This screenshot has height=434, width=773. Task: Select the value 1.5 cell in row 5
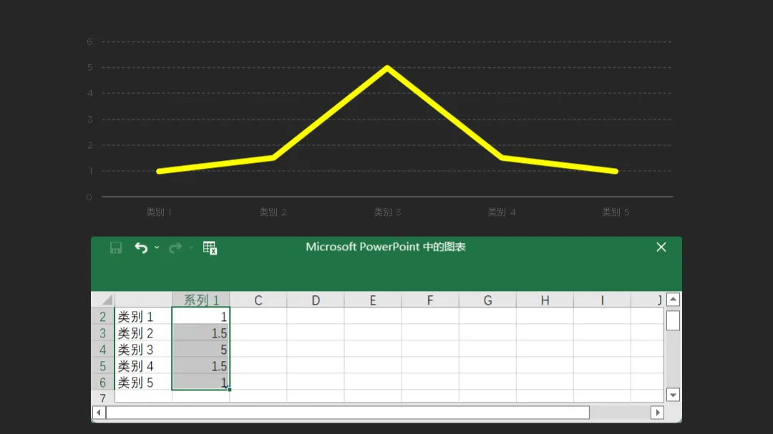(x=200, y=365)
